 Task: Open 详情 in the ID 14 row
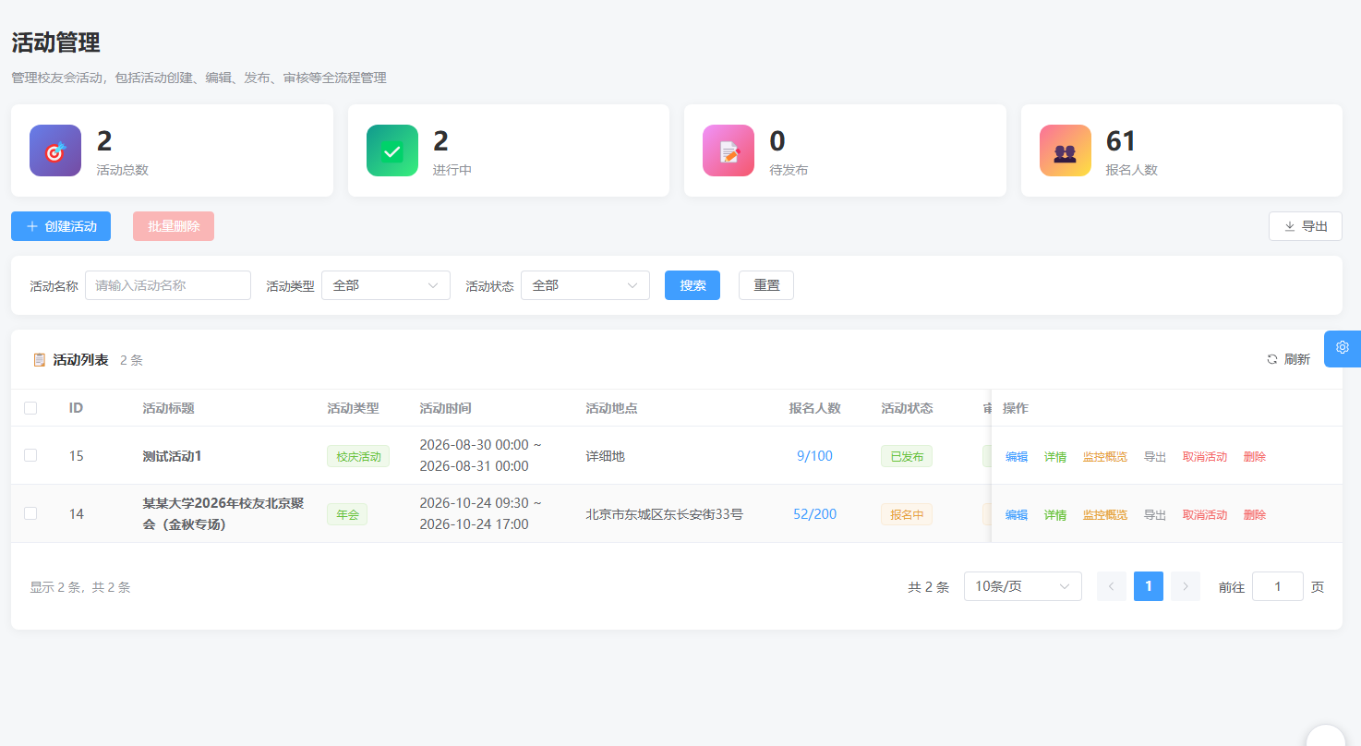click(x=1055, y=515)
